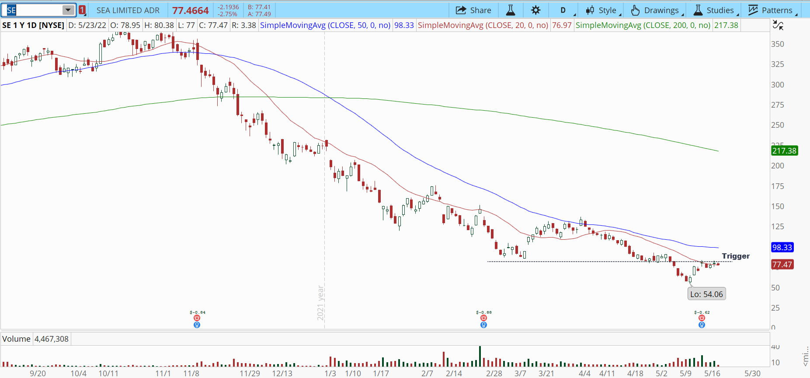Click the $-0.62 earnings amount
This screenshot has width=810, height=378.
coord(702,312)
